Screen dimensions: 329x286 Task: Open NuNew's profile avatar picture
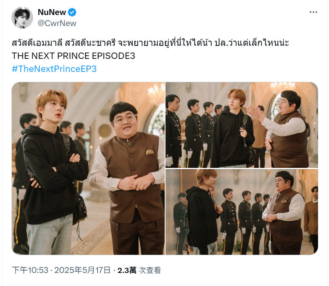point(22,17)
